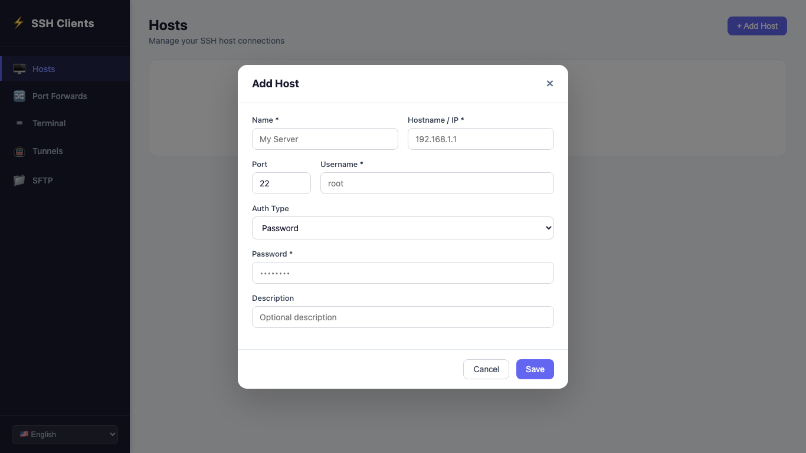
Task: Select the Port number field
Action: tap(281, 183)
